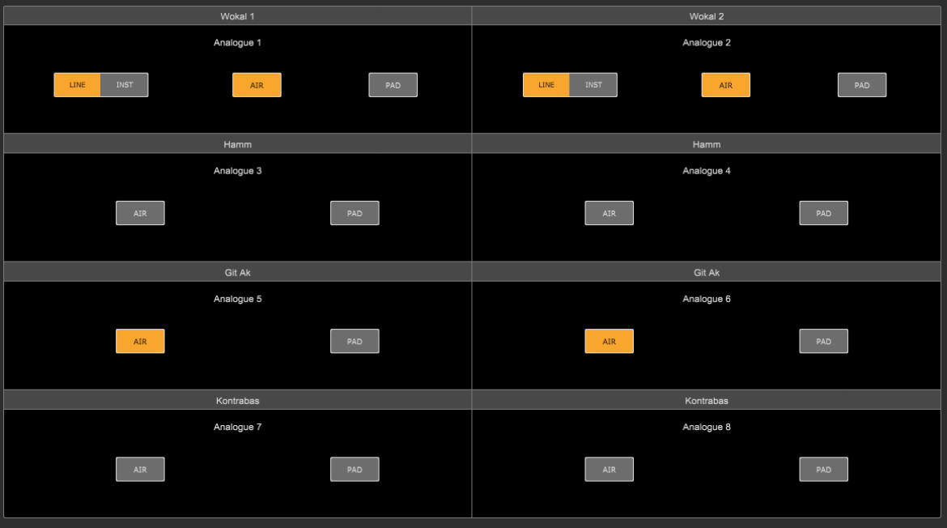Enable PAD on Analogue 8
The width and height of the screenshot is (947, 528).
(824, 470)
